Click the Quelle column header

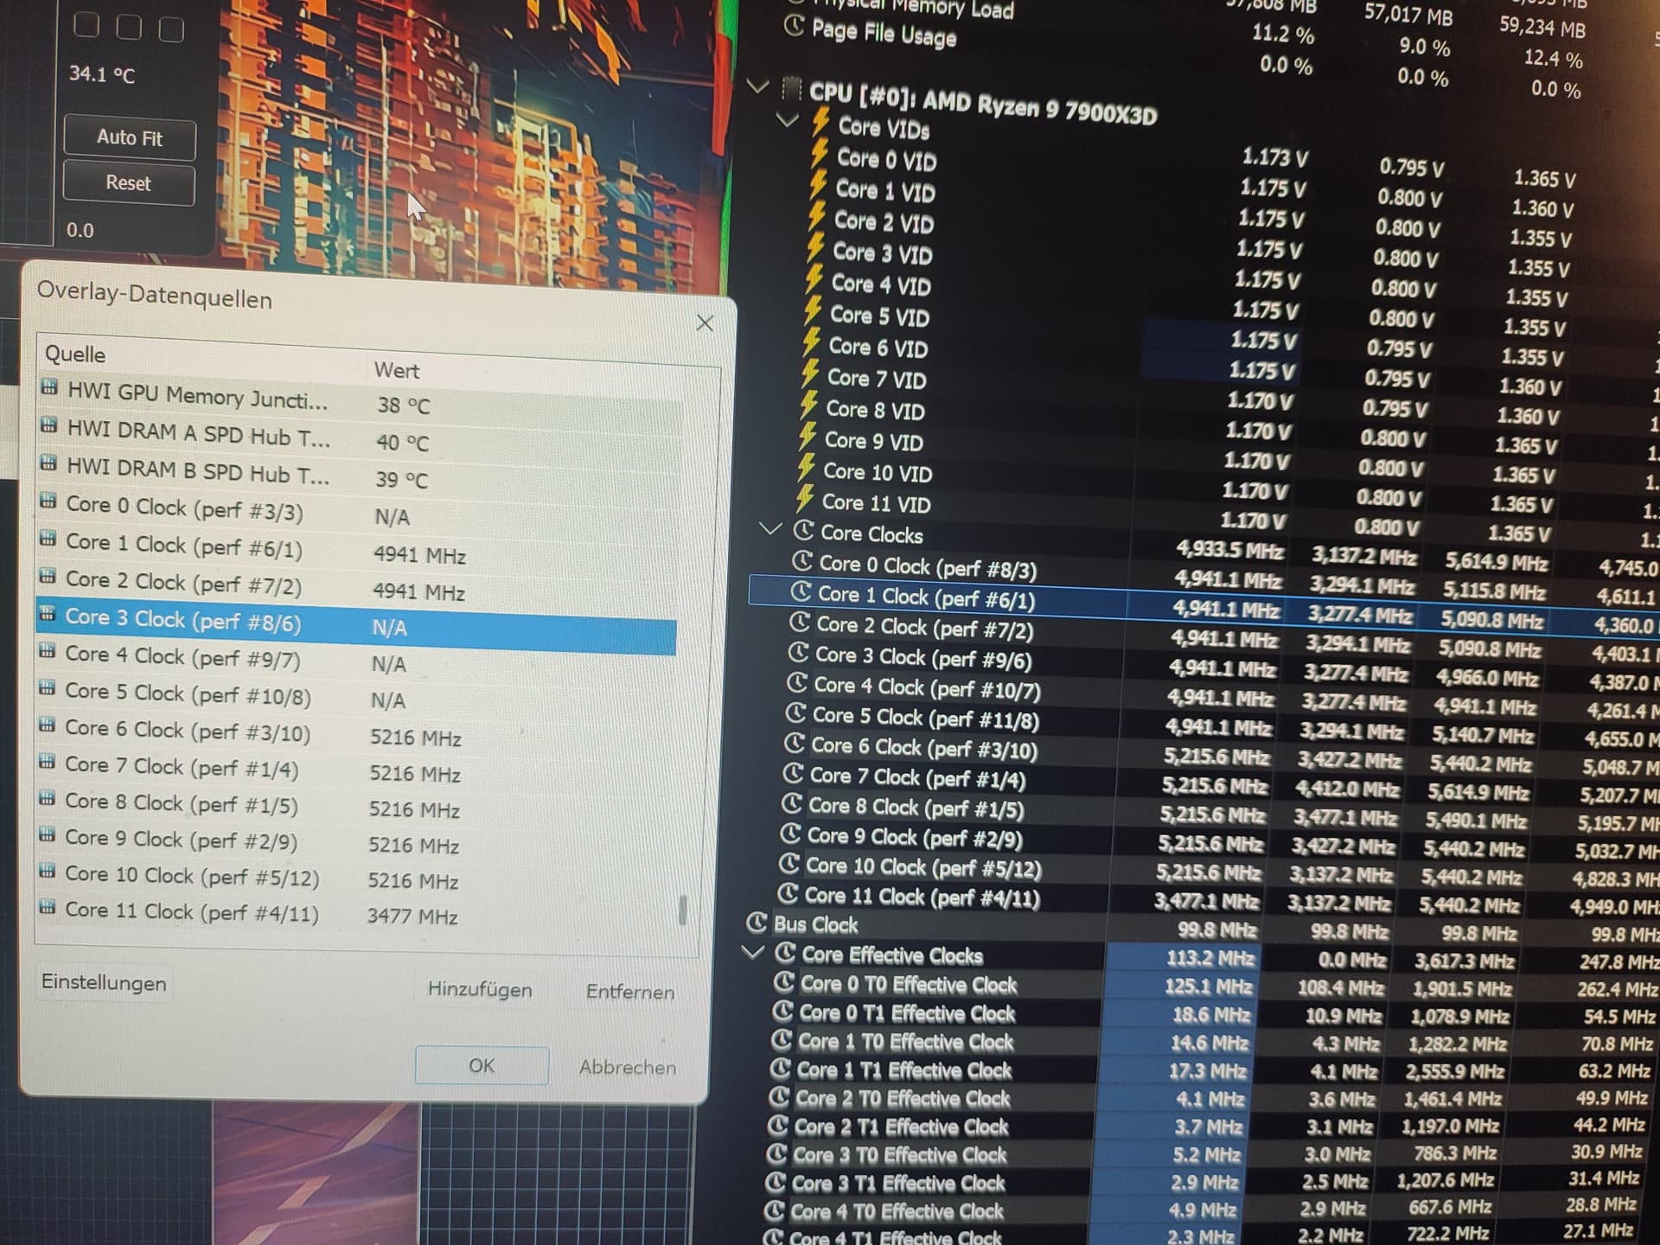coord(76,354)
